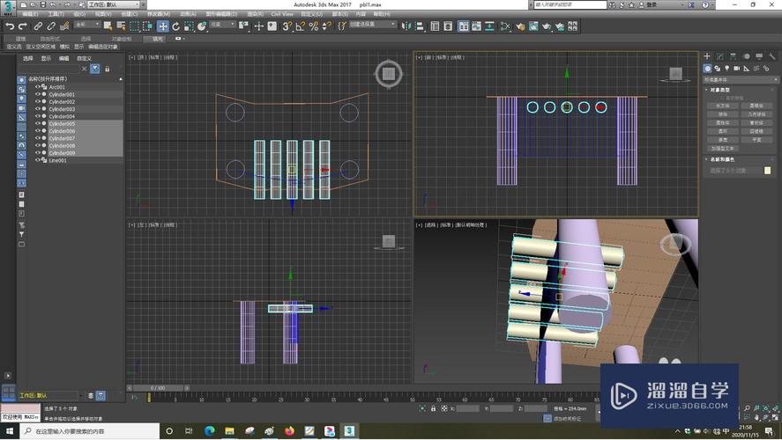This screenshot has width=782, height=440.
Task: Open the Standard Primitives category dropdown
Action: tap(741, 79)
